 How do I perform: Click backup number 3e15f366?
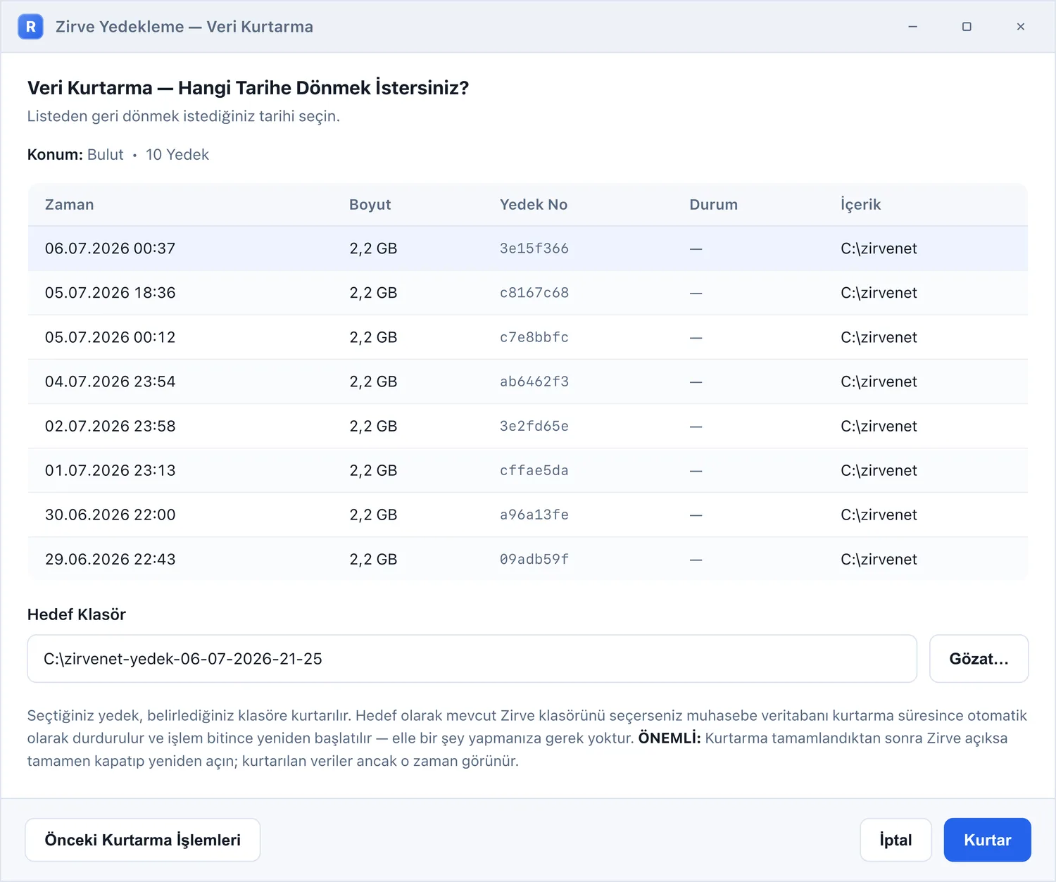534,248
